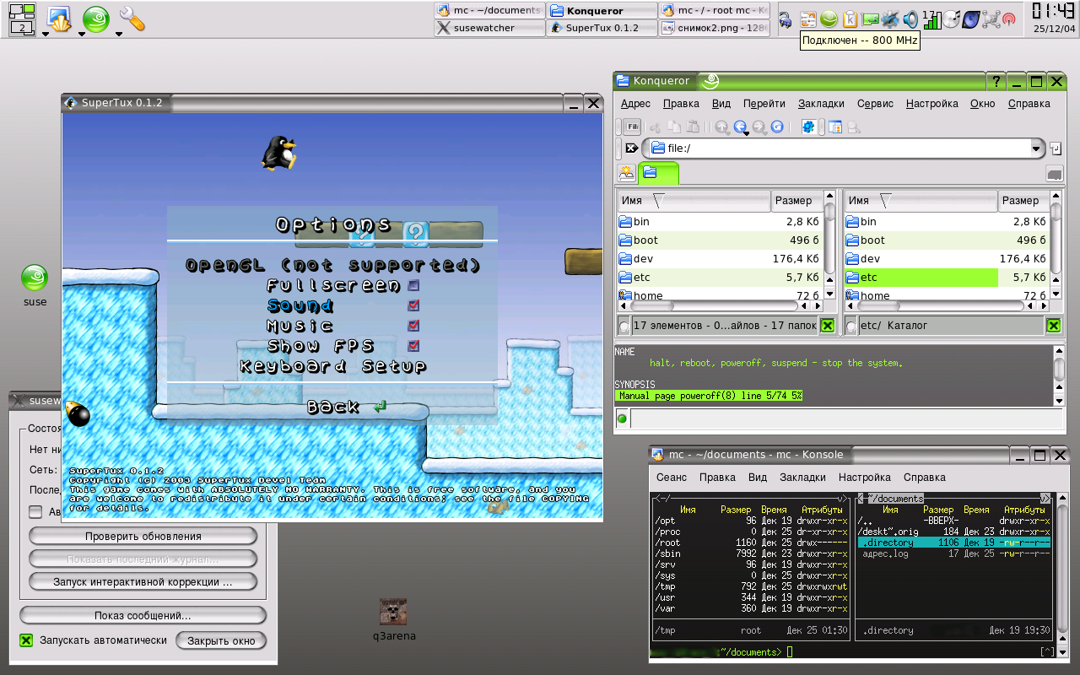This screenshot has width=1080, height=675.
Task: Click the Konqueror Up navigation icon
Action: click(x=722, y=127)
